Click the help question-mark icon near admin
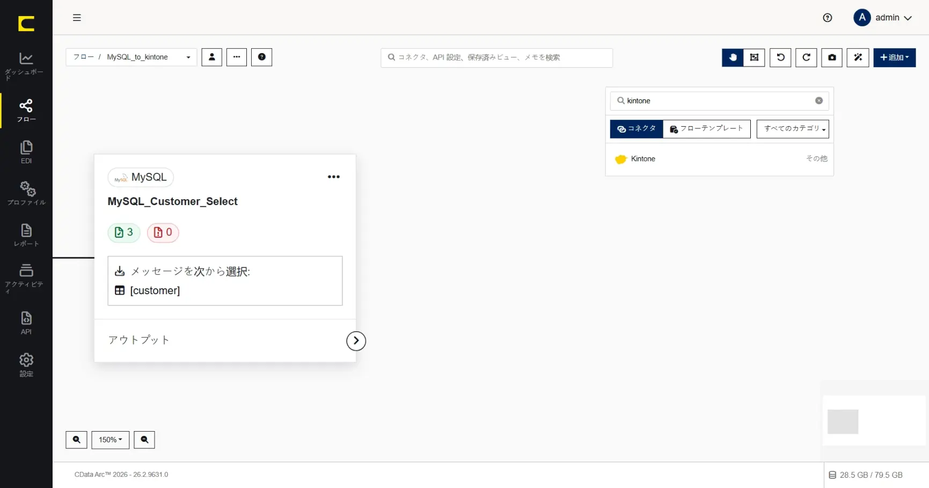 (x=827, y=18)
